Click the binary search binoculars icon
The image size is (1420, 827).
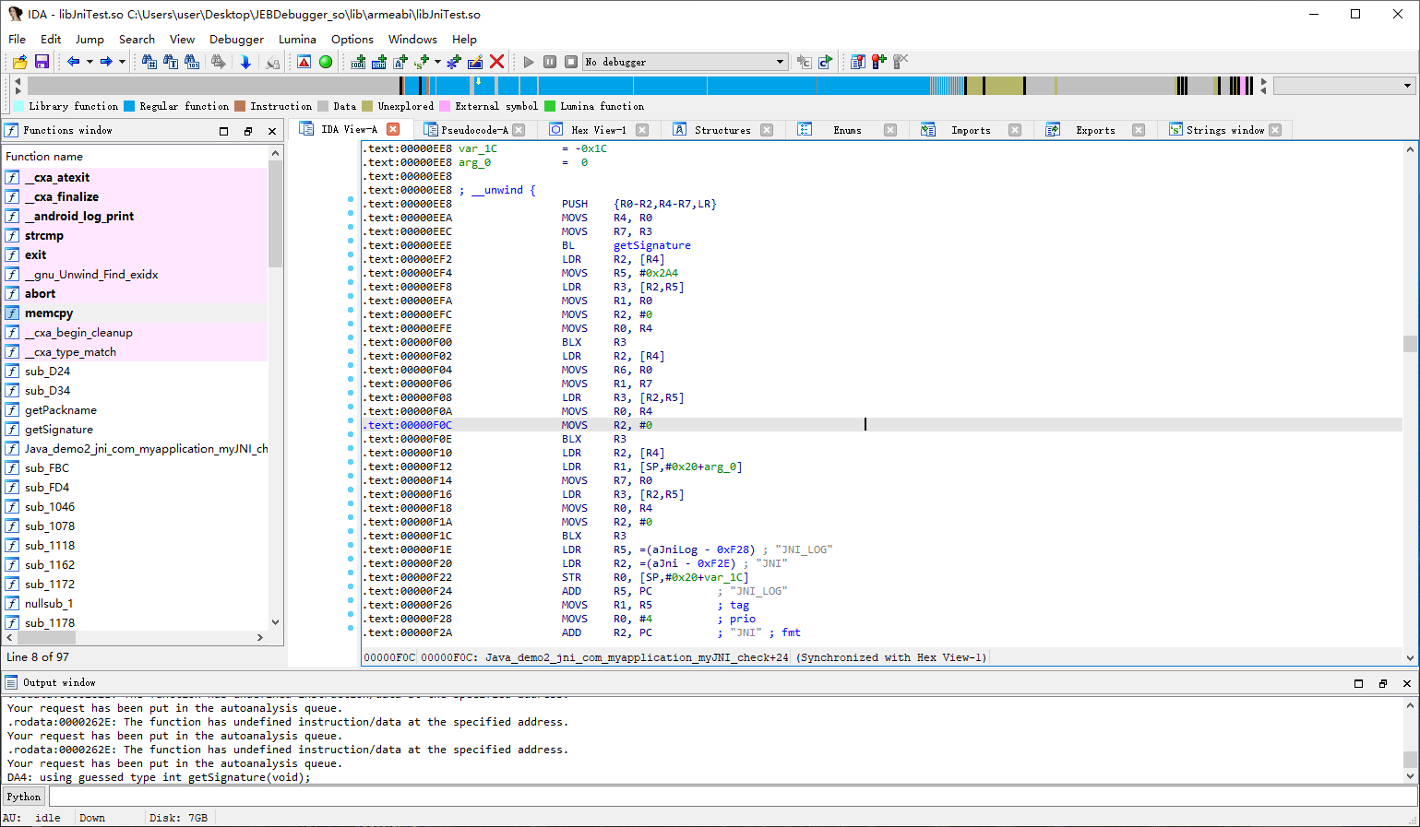click(192, 62)
